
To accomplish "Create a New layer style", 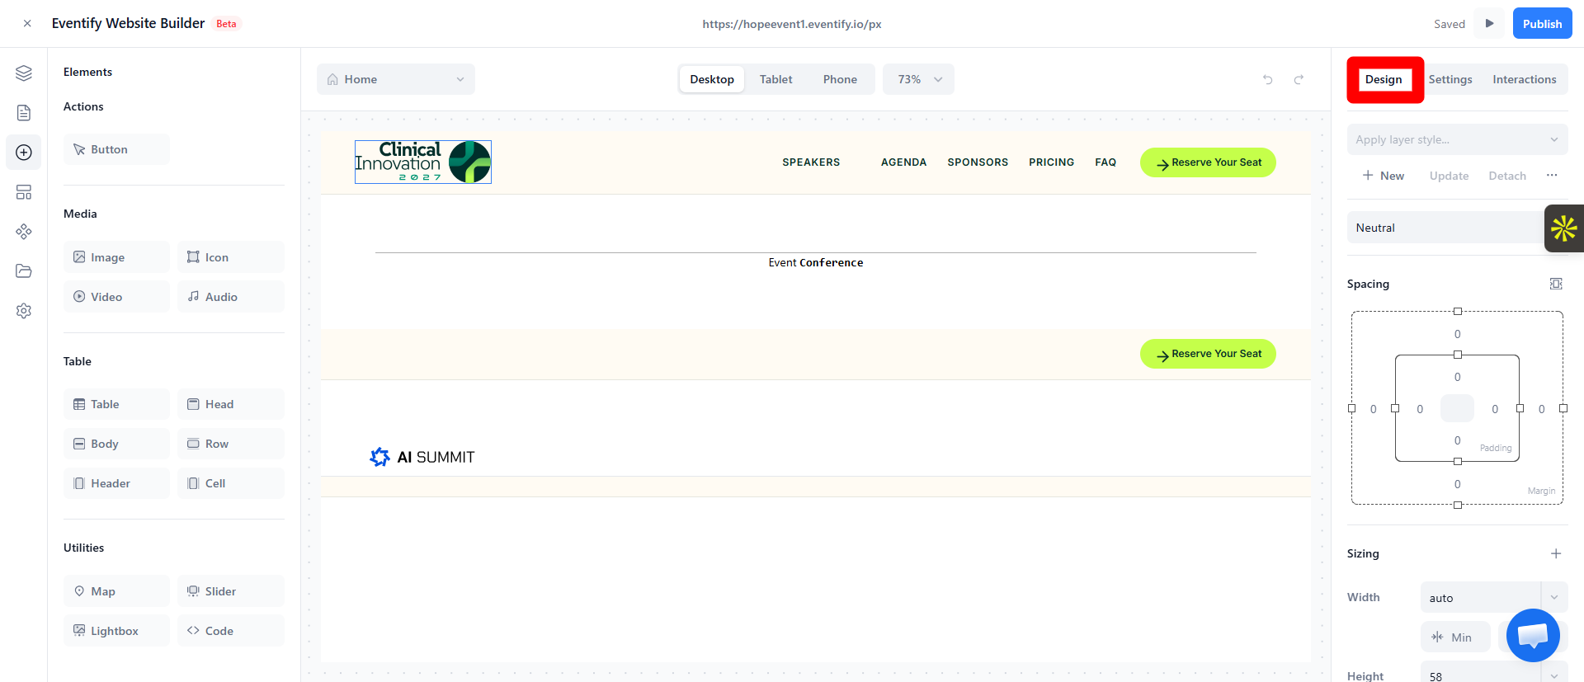I will pyautogui.click(x=1384, y=176).
